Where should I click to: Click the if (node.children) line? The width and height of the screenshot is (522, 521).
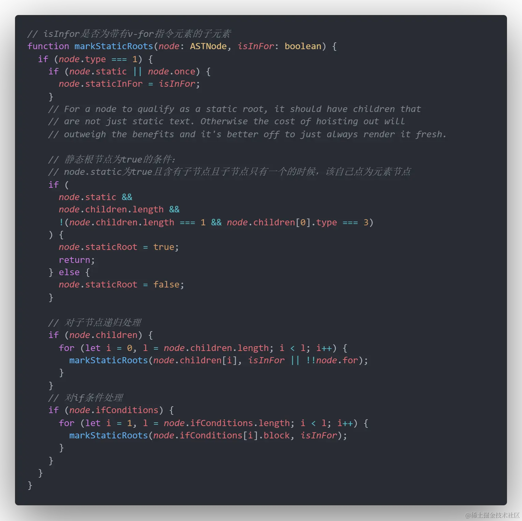(x=101, y=335)
